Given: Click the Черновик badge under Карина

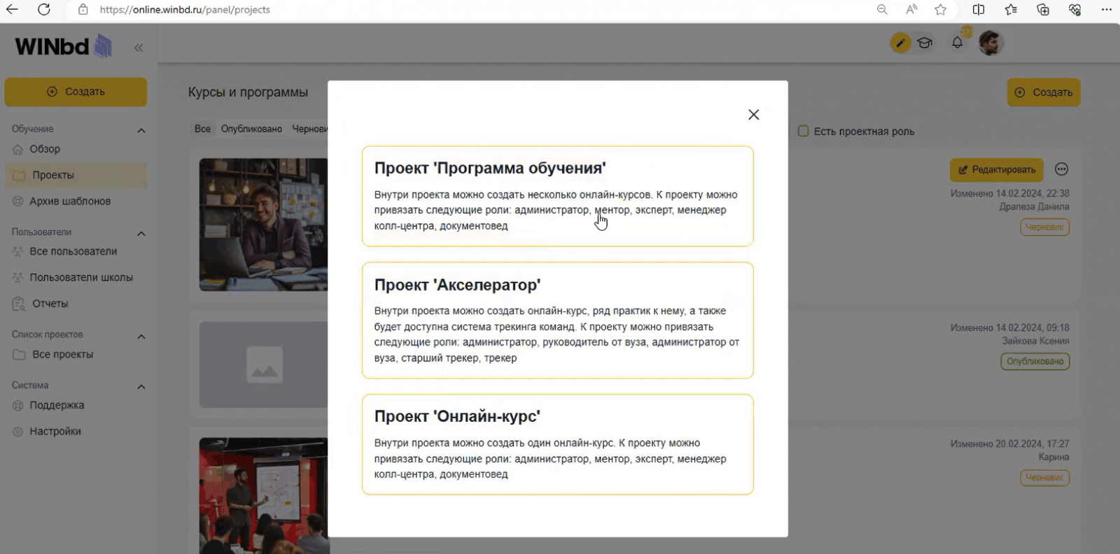Looking at the screenshot, I should tap(1044, 478).
